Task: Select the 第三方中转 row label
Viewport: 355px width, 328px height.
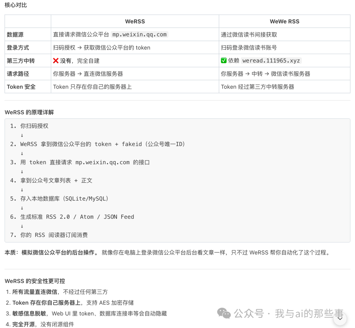Action: coord(21,61)
